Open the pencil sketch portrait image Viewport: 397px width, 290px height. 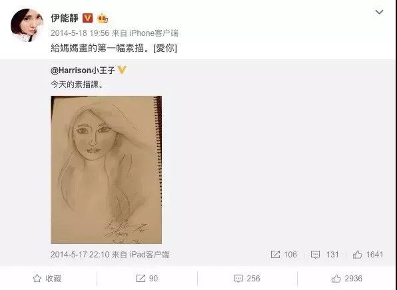click(x=106, y=170)
